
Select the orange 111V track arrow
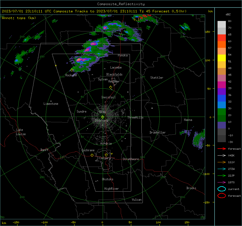pos(222,162)
